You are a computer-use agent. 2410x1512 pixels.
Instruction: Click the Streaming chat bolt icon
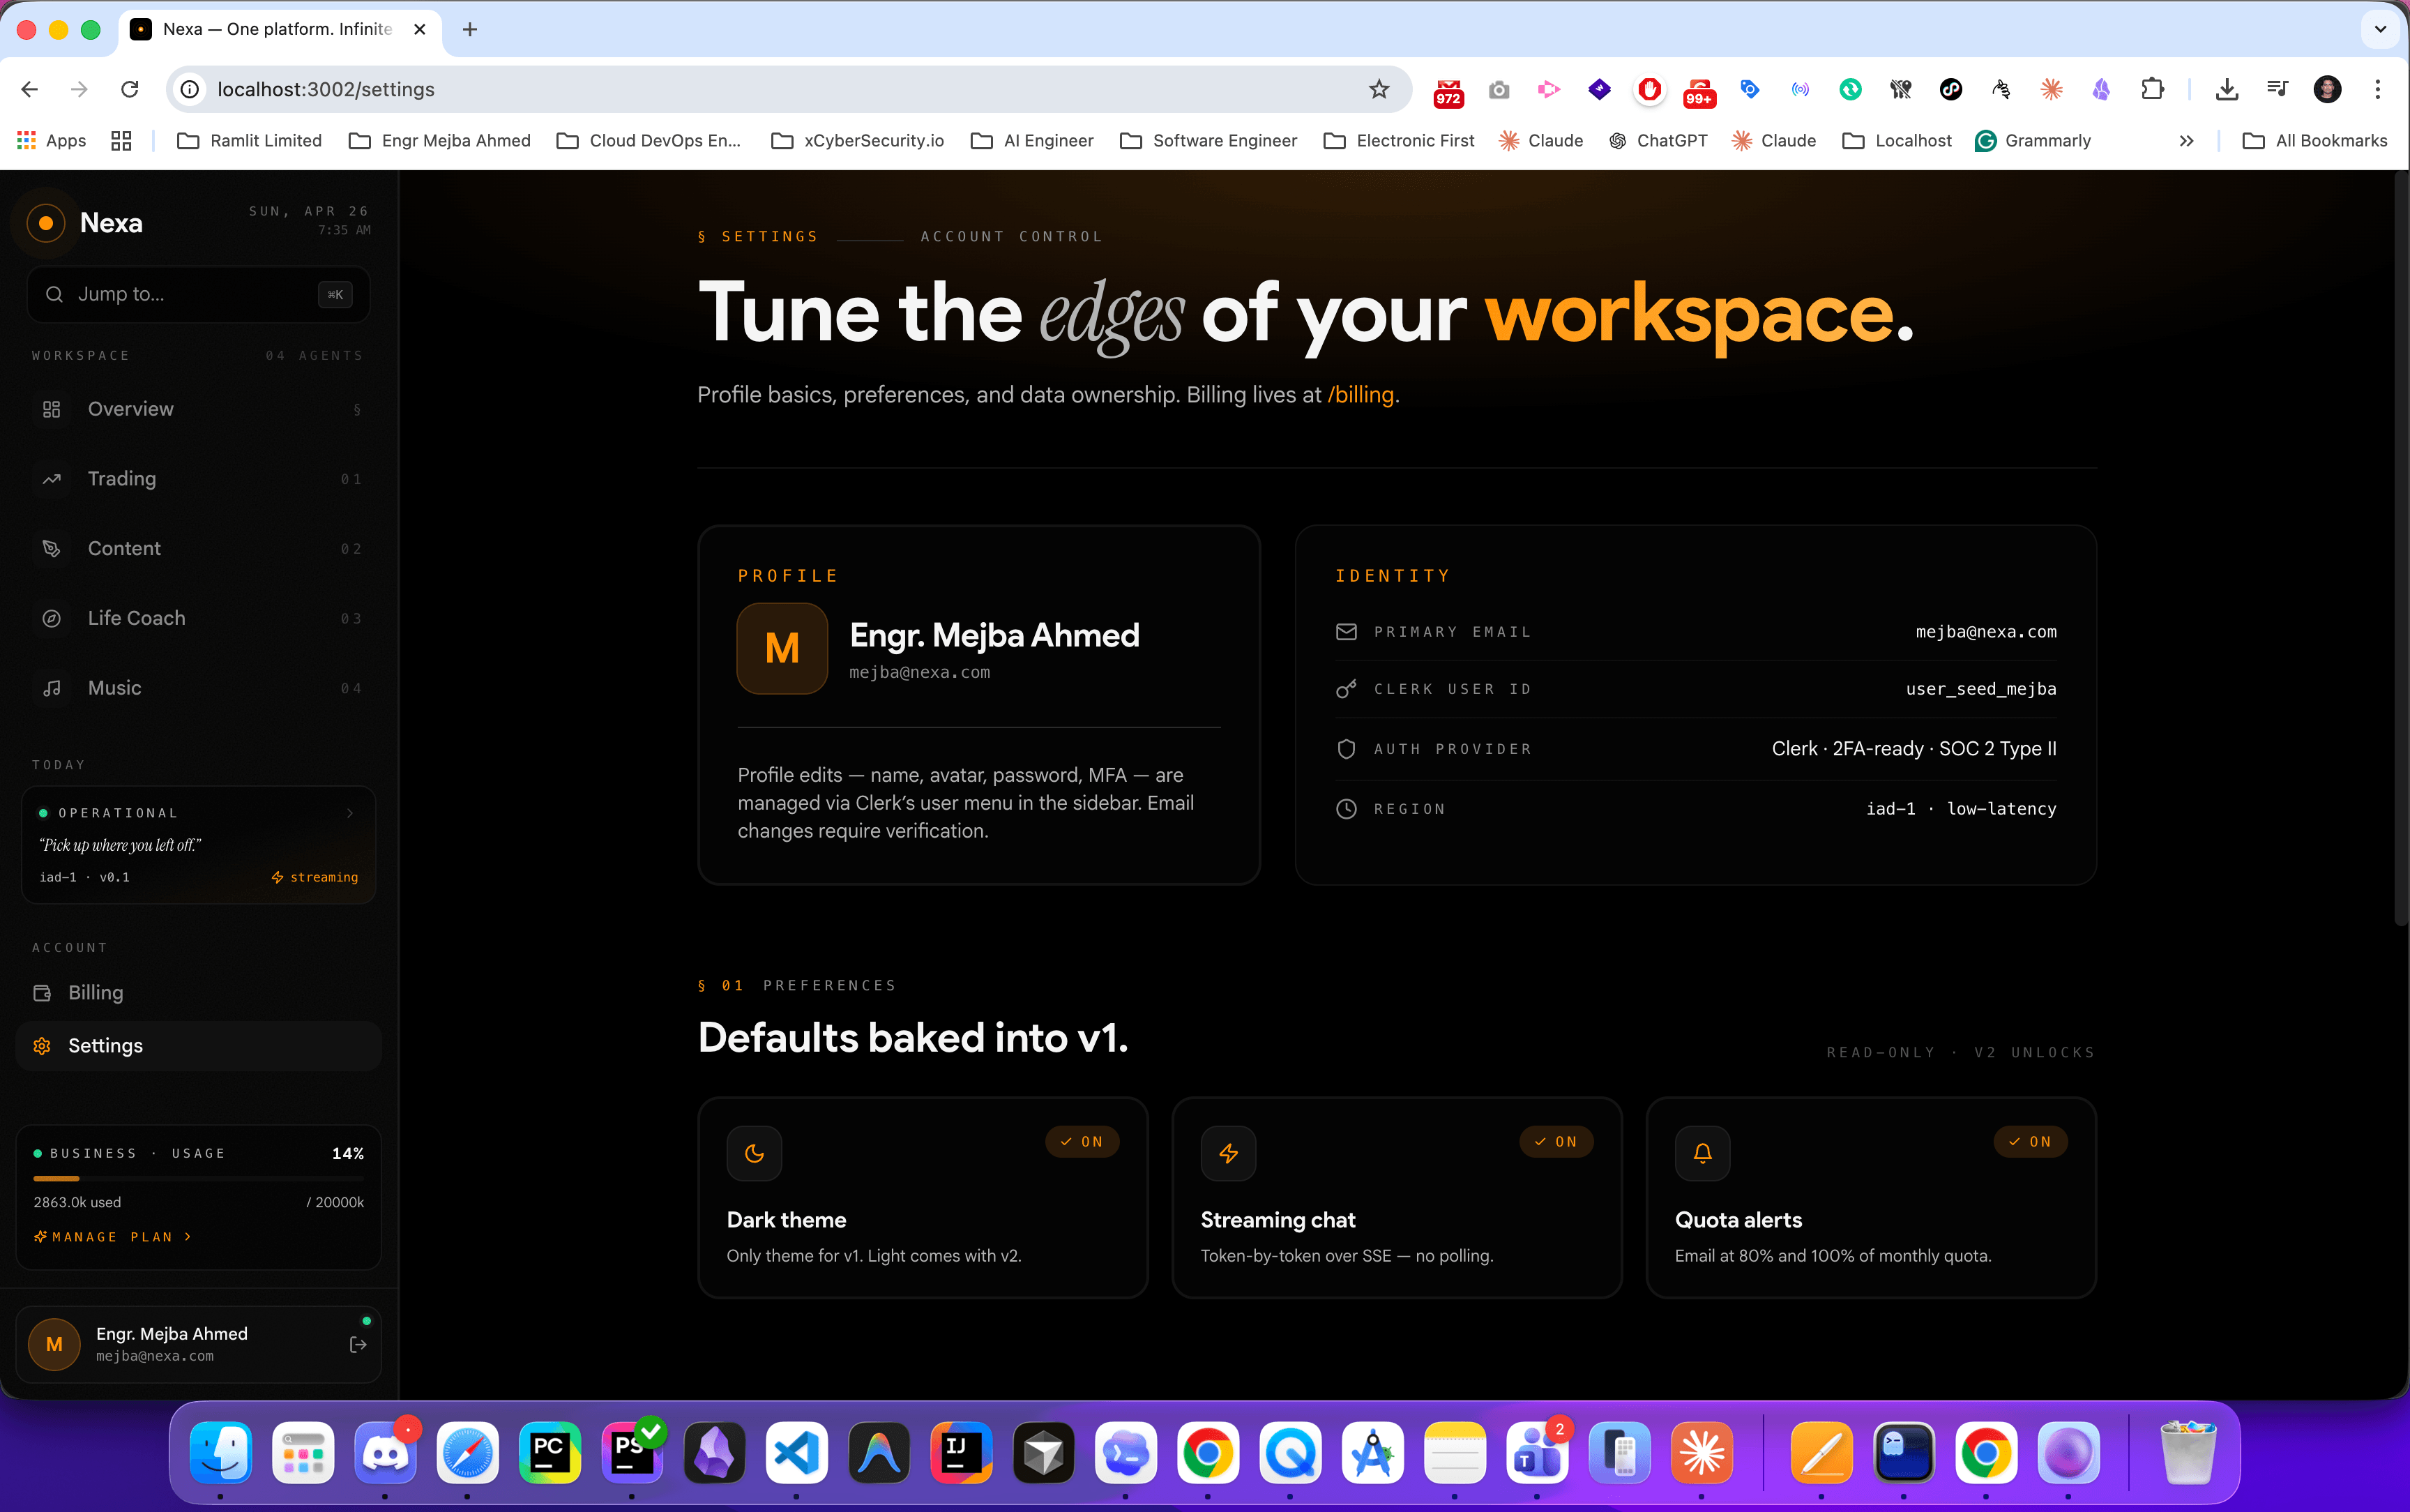(1229, 1154)
